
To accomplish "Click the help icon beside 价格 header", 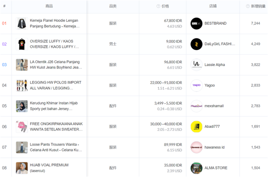I will [x=158, y=6].
